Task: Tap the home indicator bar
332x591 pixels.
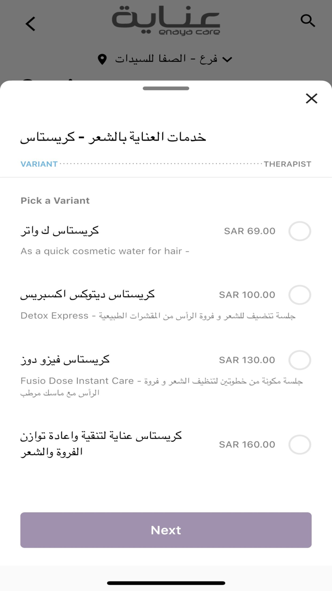Action: [x=166, y=581]
